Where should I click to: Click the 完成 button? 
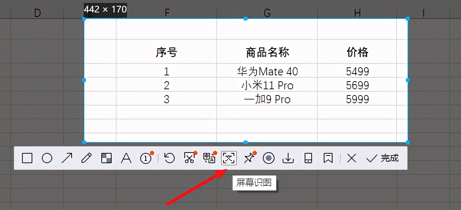click(382, 158)
